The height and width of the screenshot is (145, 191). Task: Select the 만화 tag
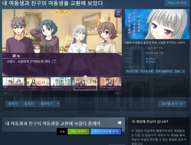click(x=177, y=71)
